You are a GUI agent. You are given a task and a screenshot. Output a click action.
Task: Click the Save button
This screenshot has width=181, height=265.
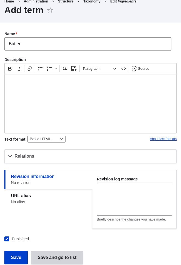[16, 258]
